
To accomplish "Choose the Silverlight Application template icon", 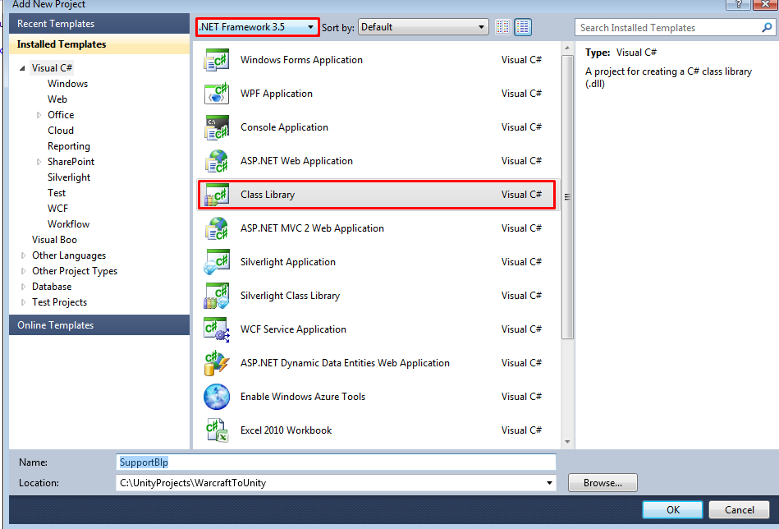I will [217, 262].
